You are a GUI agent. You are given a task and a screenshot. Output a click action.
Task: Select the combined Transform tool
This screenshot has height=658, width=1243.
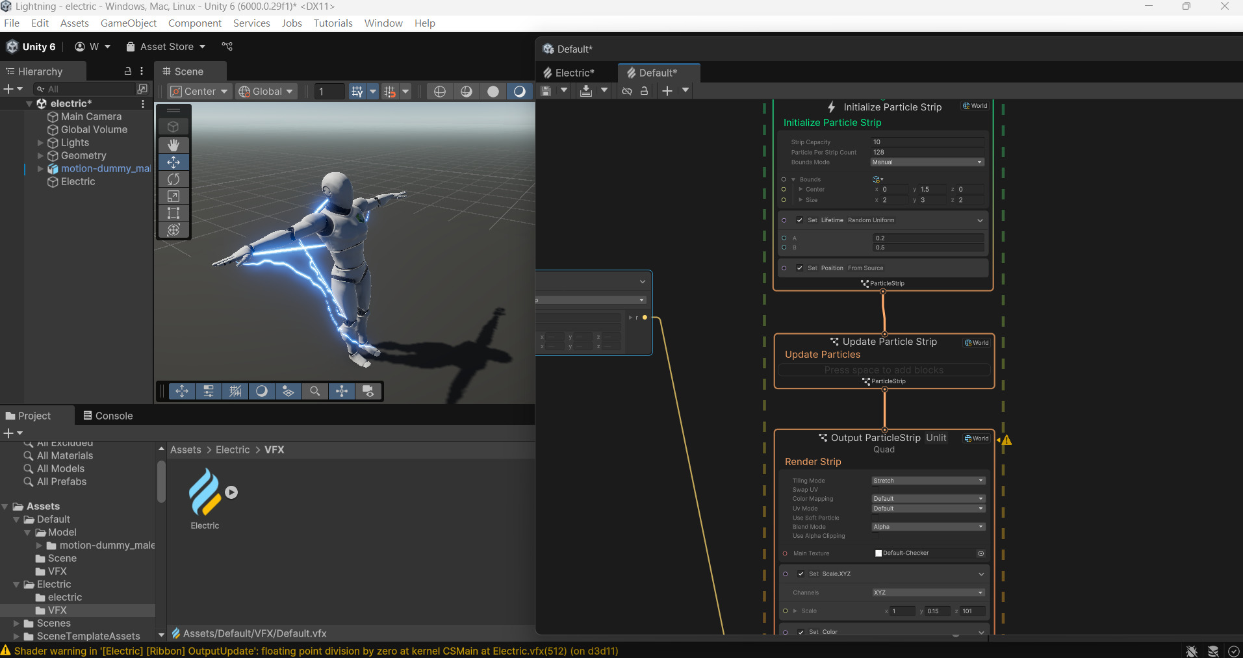[173, 230]
